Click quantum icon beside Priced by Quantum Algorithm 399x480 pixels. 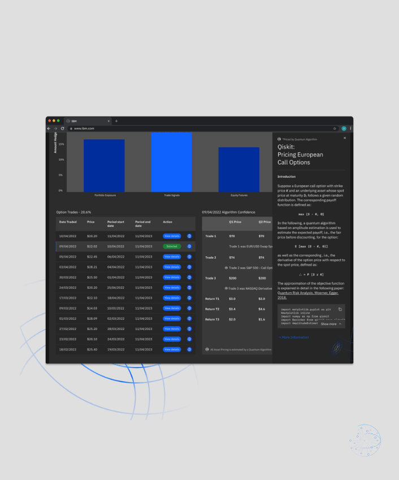tap(279, 139)
